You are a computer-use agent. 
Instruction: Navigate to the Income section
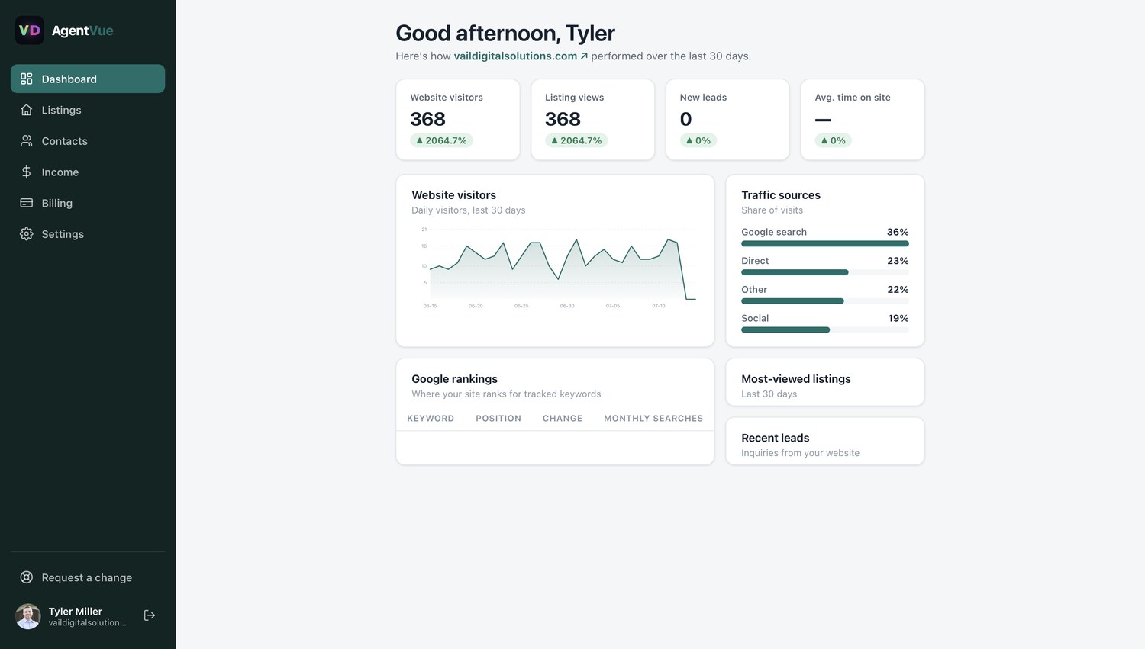(88, 172)
